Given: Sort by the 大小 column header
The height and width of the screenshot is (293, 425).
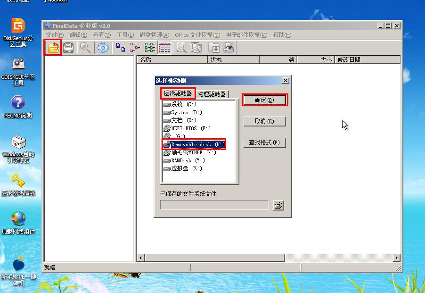Looking at the screenshot, I should tap(316, 59).
